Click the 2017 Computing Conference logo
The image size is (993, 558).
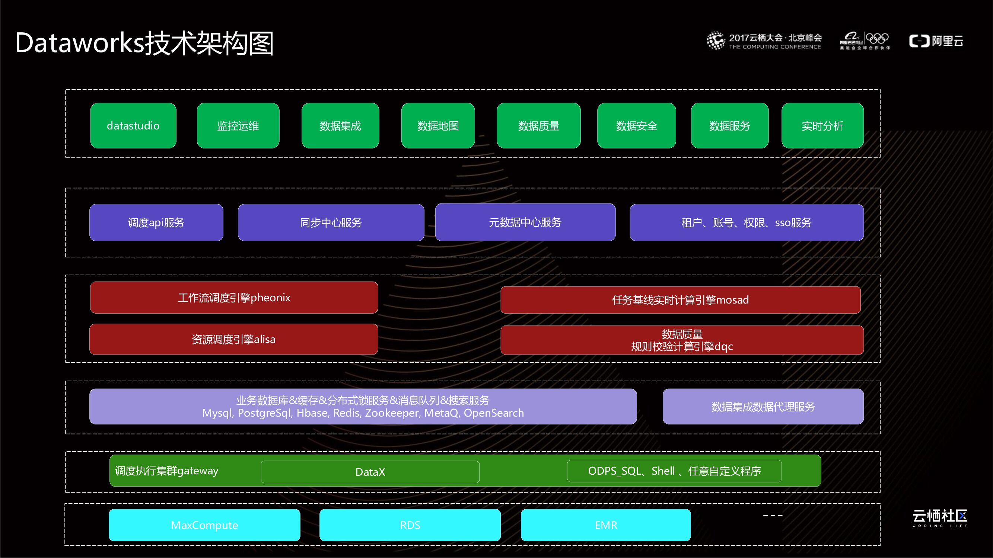[x=764, y=41]
